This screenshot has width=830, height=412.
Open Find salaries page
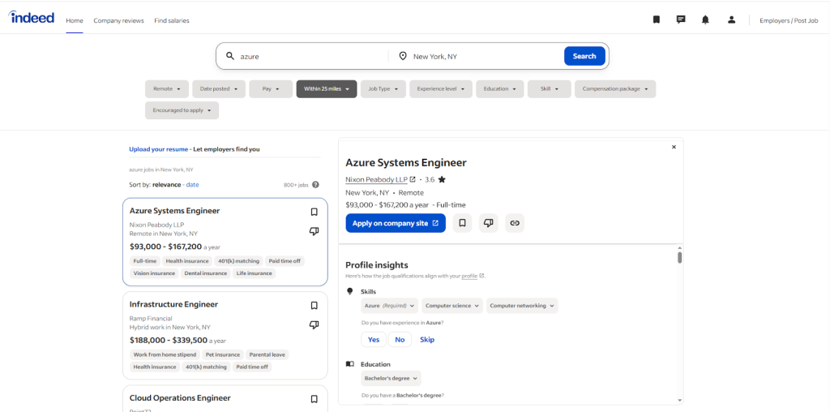[172, 20]
